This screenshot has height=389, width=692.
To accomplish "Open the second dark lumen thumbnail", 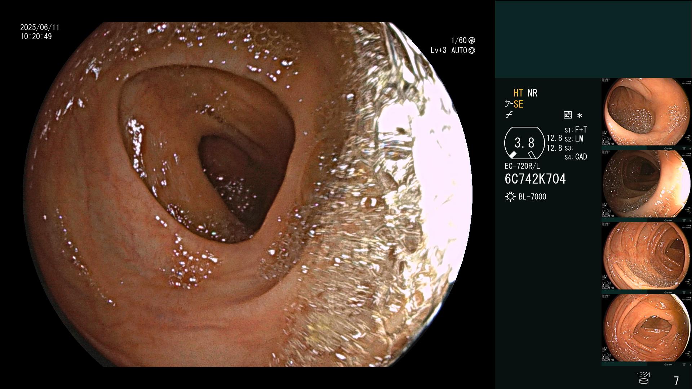I will (x=646, y=184).
